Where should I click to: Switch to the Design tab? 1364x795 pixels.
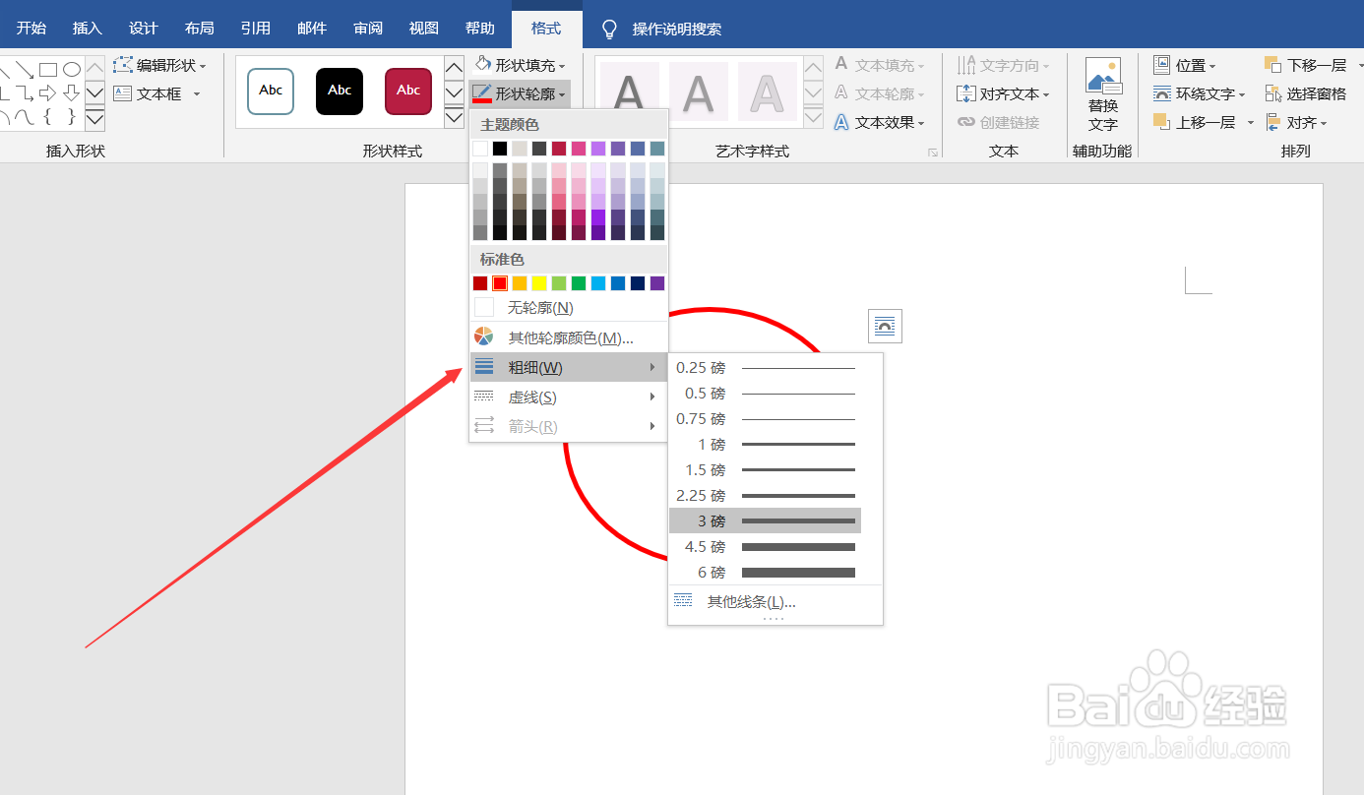pos(144,29)
